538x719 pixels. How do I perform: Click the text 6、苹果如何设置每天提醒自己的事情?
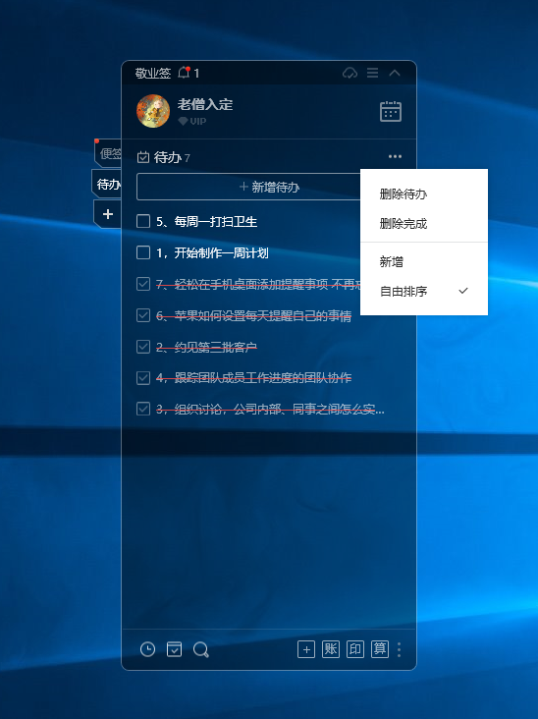point(254,315)
